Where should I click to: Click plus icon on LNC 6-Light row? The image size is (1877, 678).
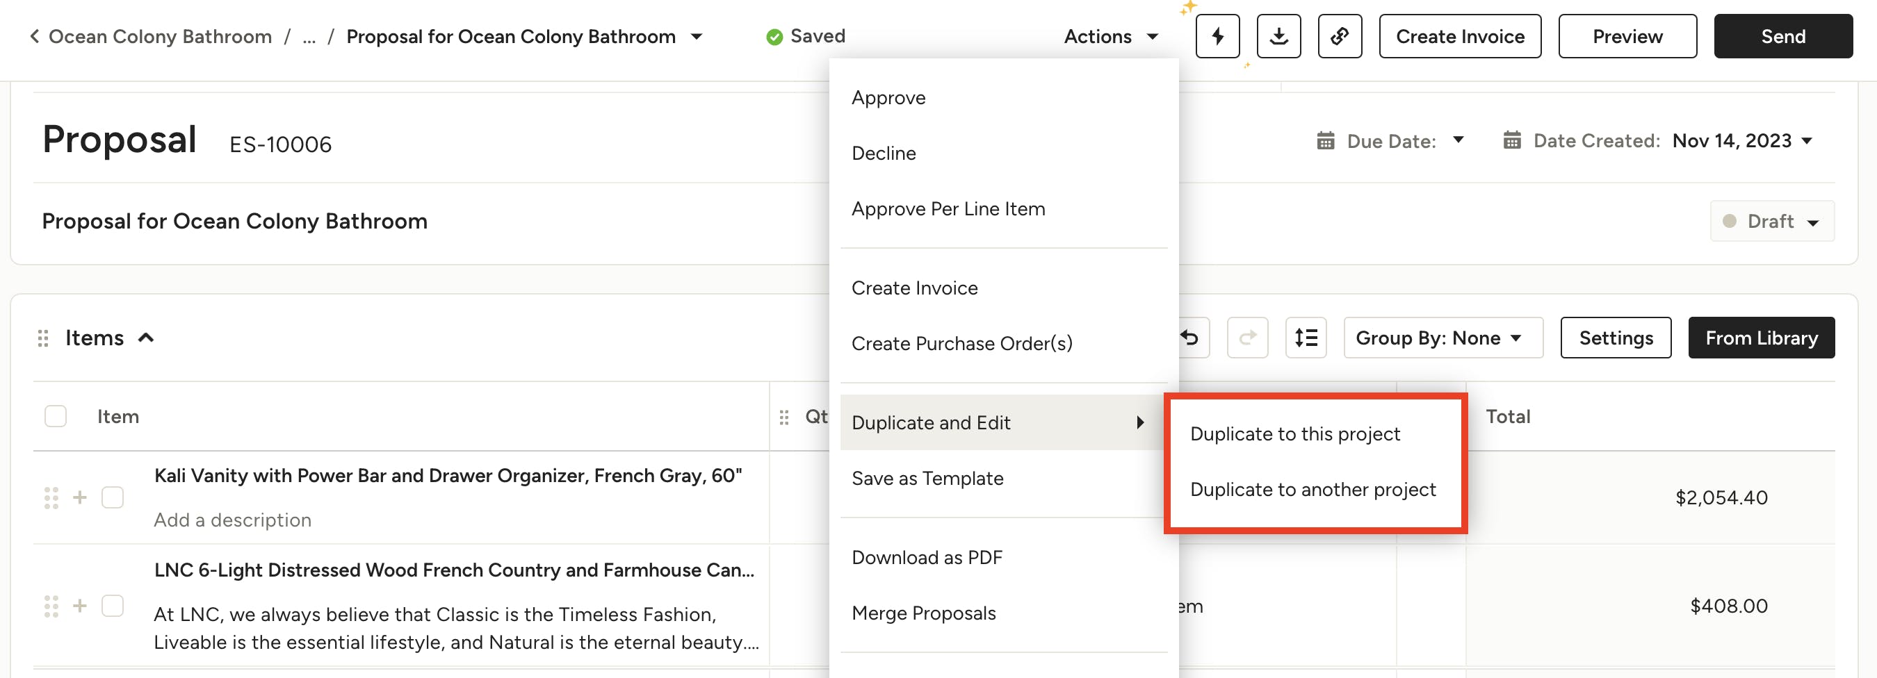(x=79, y=606)
